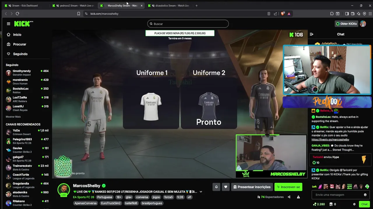Click the Kick logo

coord(24,24)
